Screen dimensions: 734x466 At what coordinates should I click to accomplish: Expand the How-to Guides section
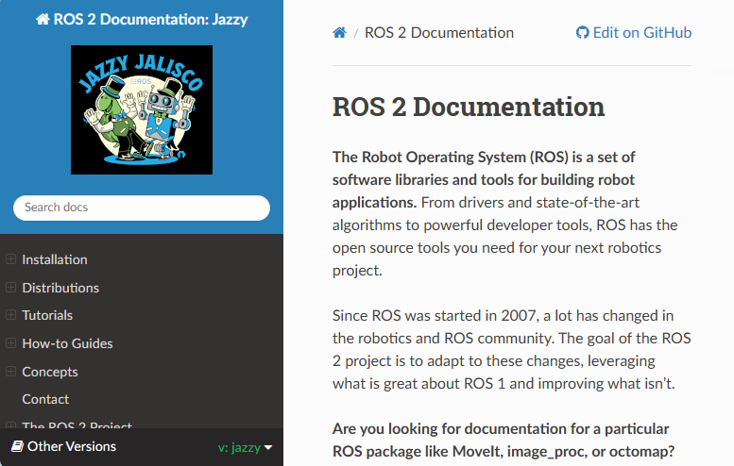(x=10, y=343)
